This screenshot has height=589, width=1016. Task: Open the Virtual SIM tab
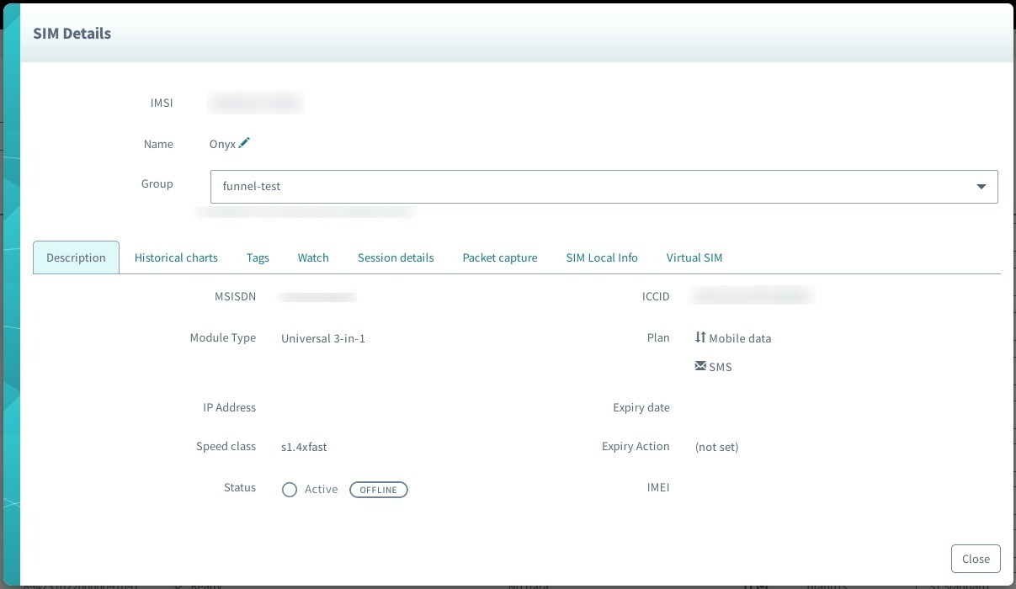694,257
